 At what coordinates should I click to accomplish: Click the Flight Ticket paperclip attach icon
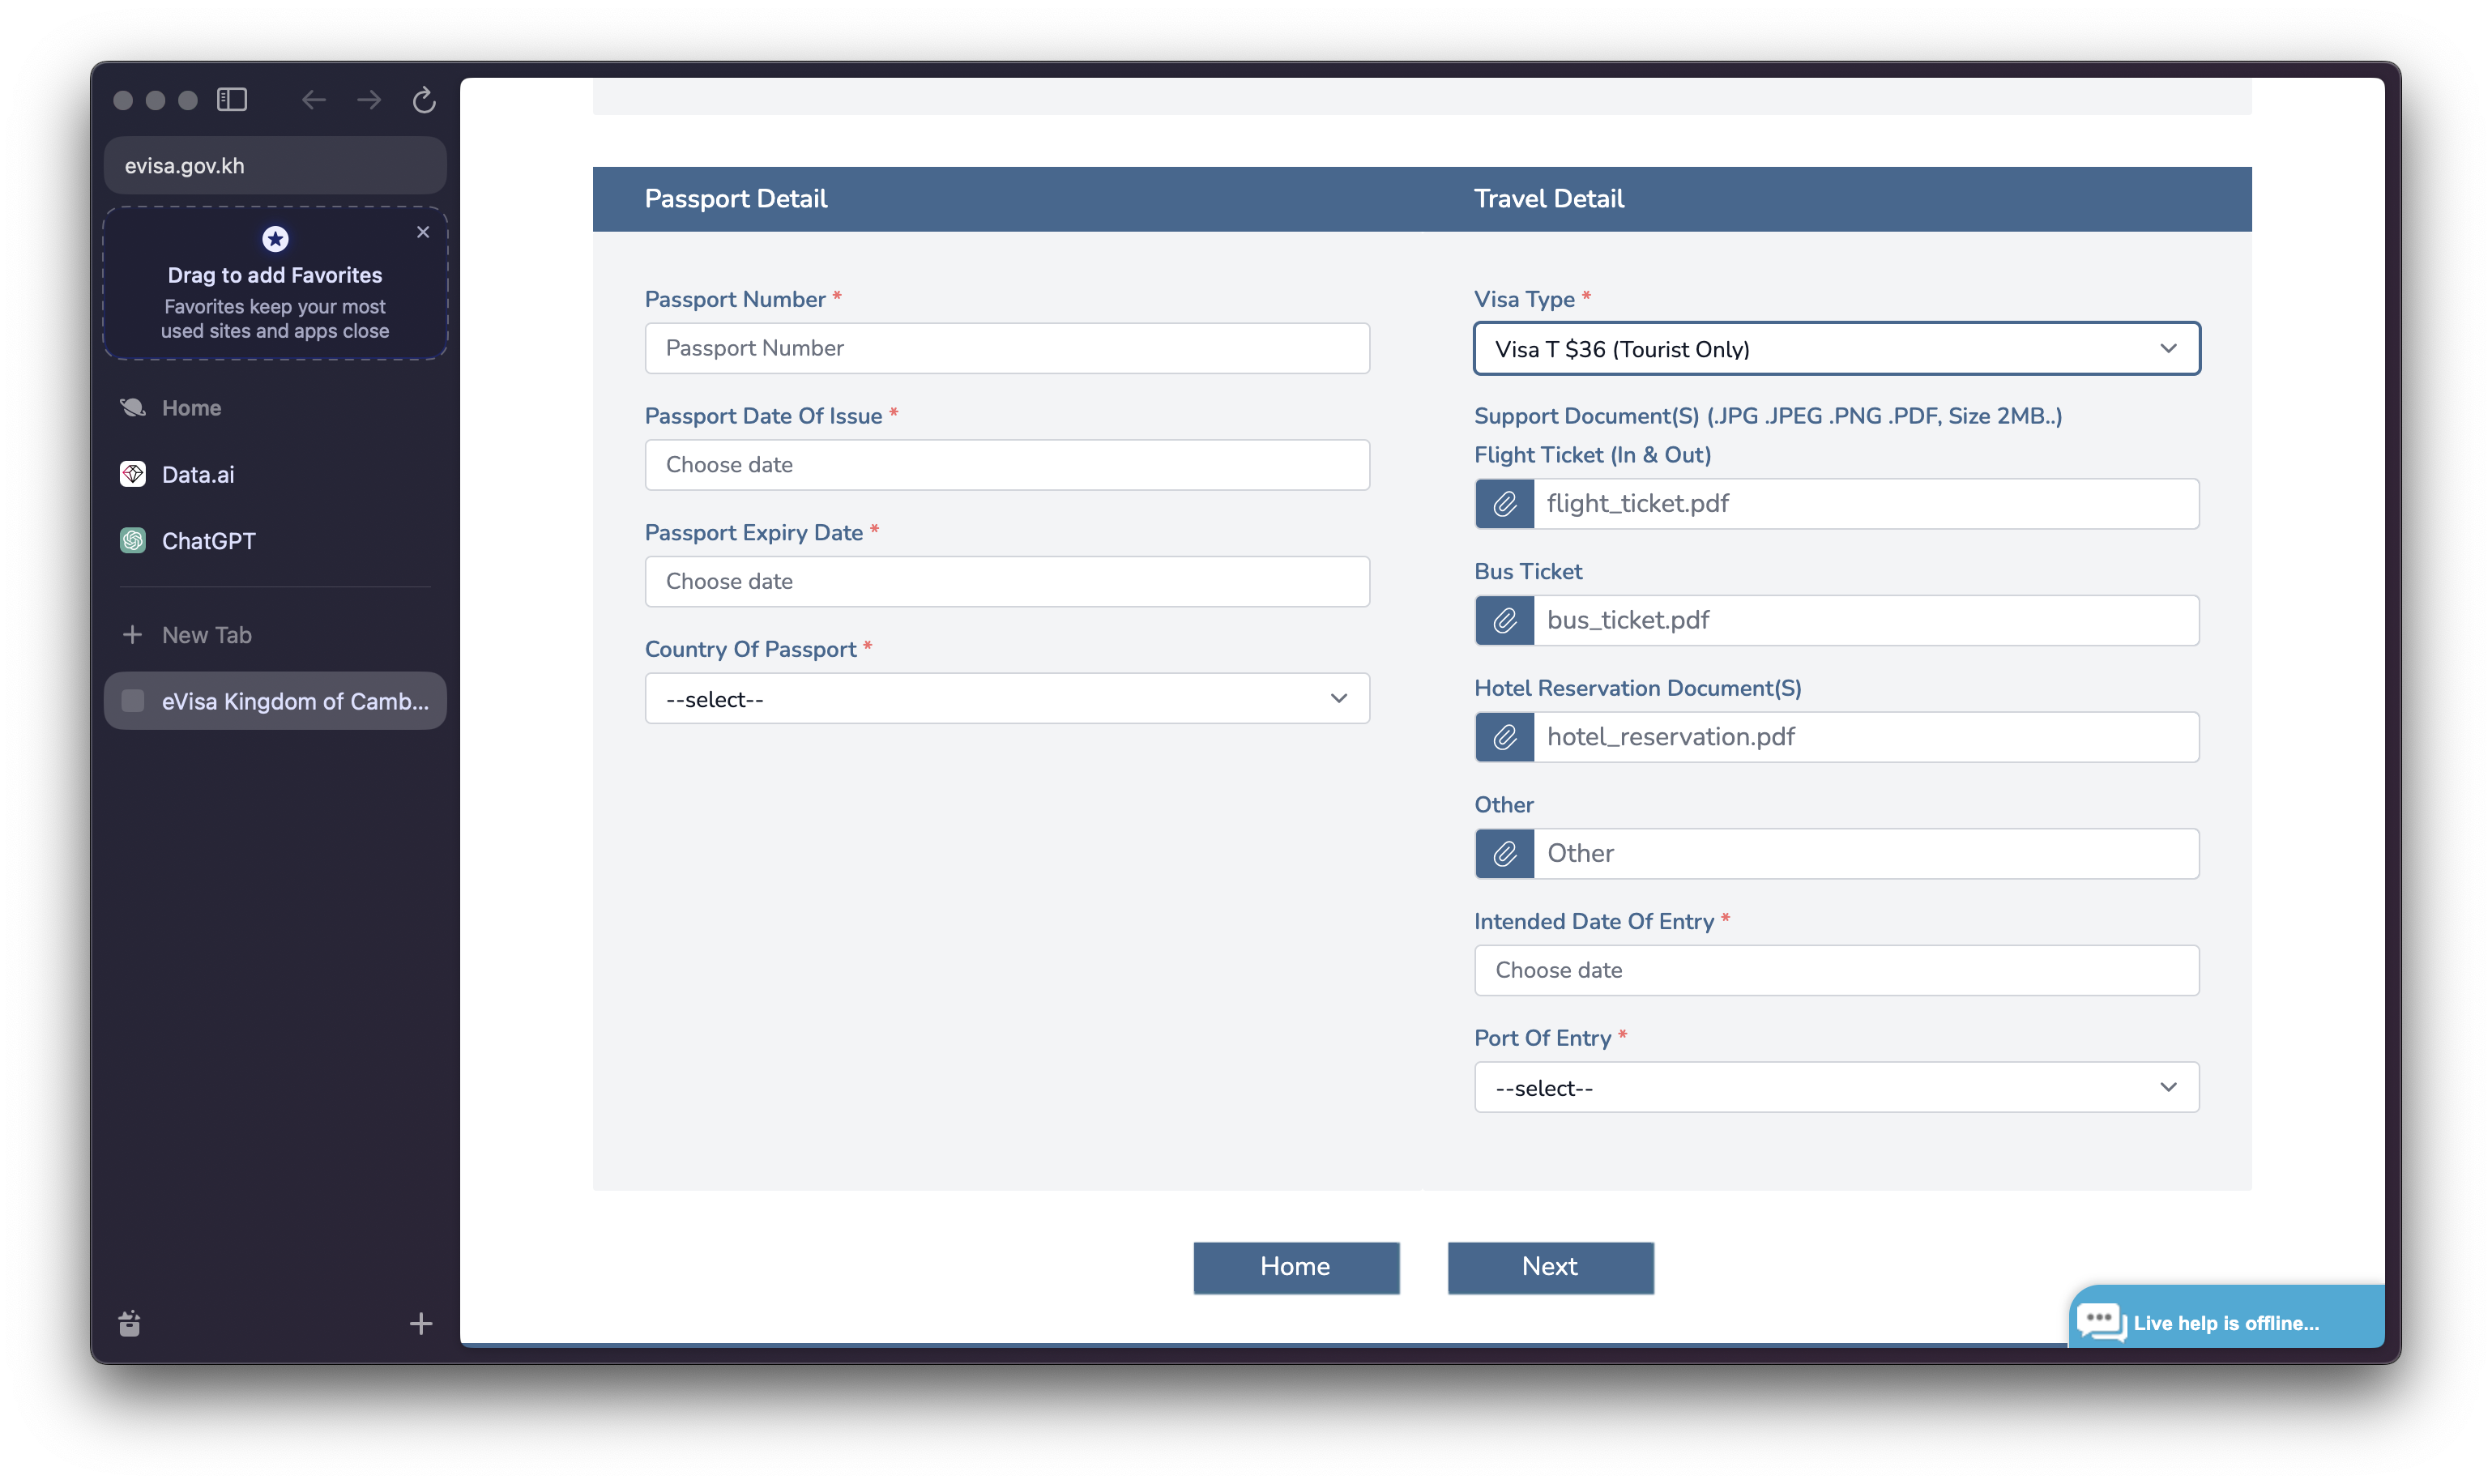(x=1504, y=504)
